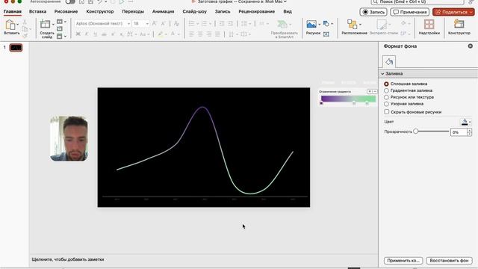Click the text box icon below Shapes
This screenshot has height=269, width=478.
(x=326, y=34)
